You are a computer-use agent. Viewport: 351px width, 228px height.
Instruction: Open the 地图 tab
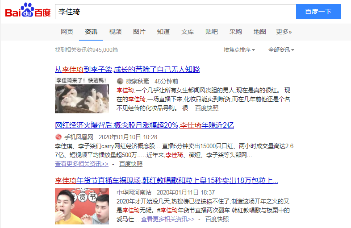(x=259, y=32)
